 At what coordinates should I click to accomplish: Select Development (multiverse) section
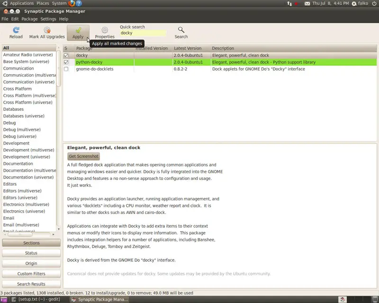[x=29, y=150]
